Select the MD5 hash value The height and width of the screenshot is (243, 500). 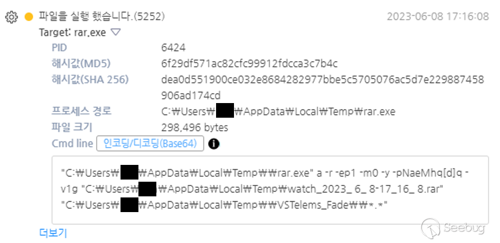(x=249, y=64)
